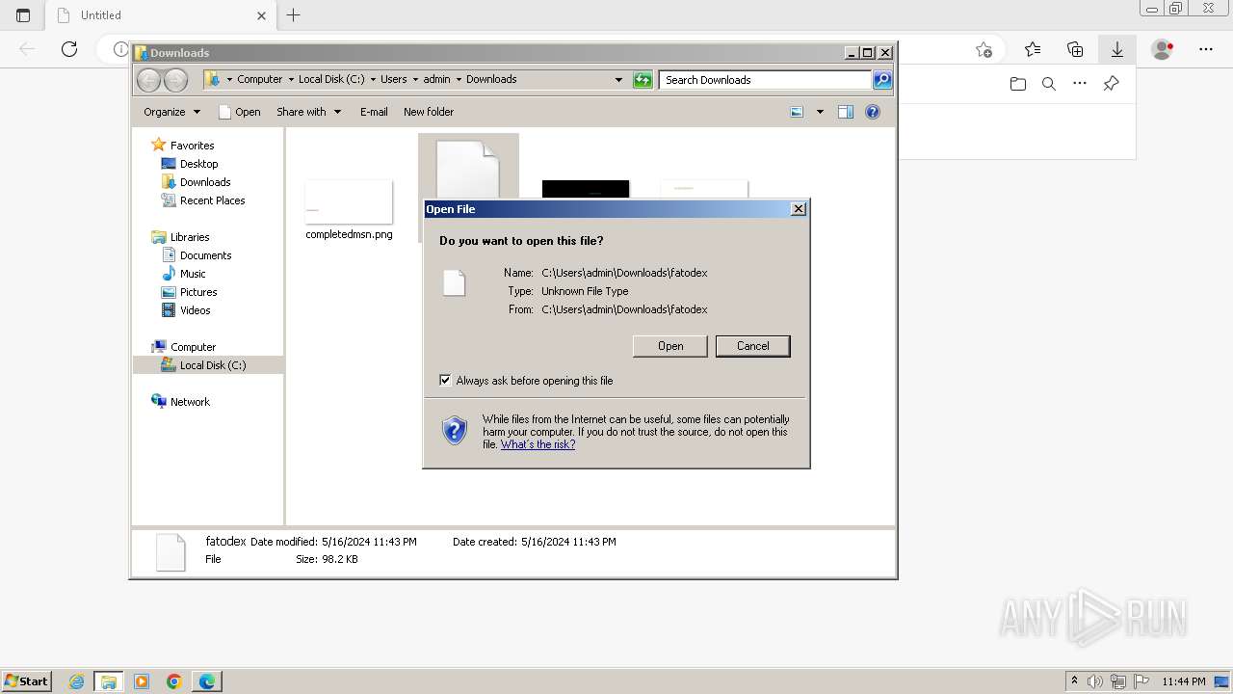Open Edge settings and more menu
1233x694 pixels.
pos(1206,49)
